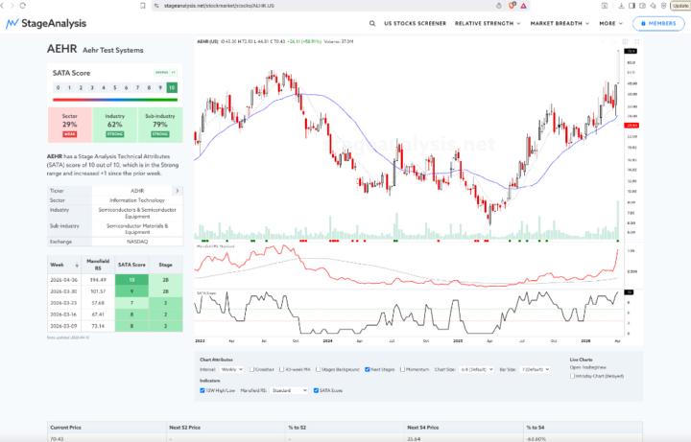Uncheck the SATA Score indicator checkbox
The image size is (691, 442).
316,390
